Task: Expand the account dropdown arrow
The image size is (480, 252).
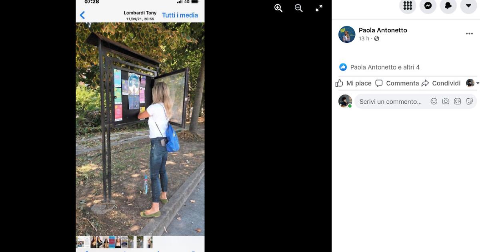Action: [468, 6]
